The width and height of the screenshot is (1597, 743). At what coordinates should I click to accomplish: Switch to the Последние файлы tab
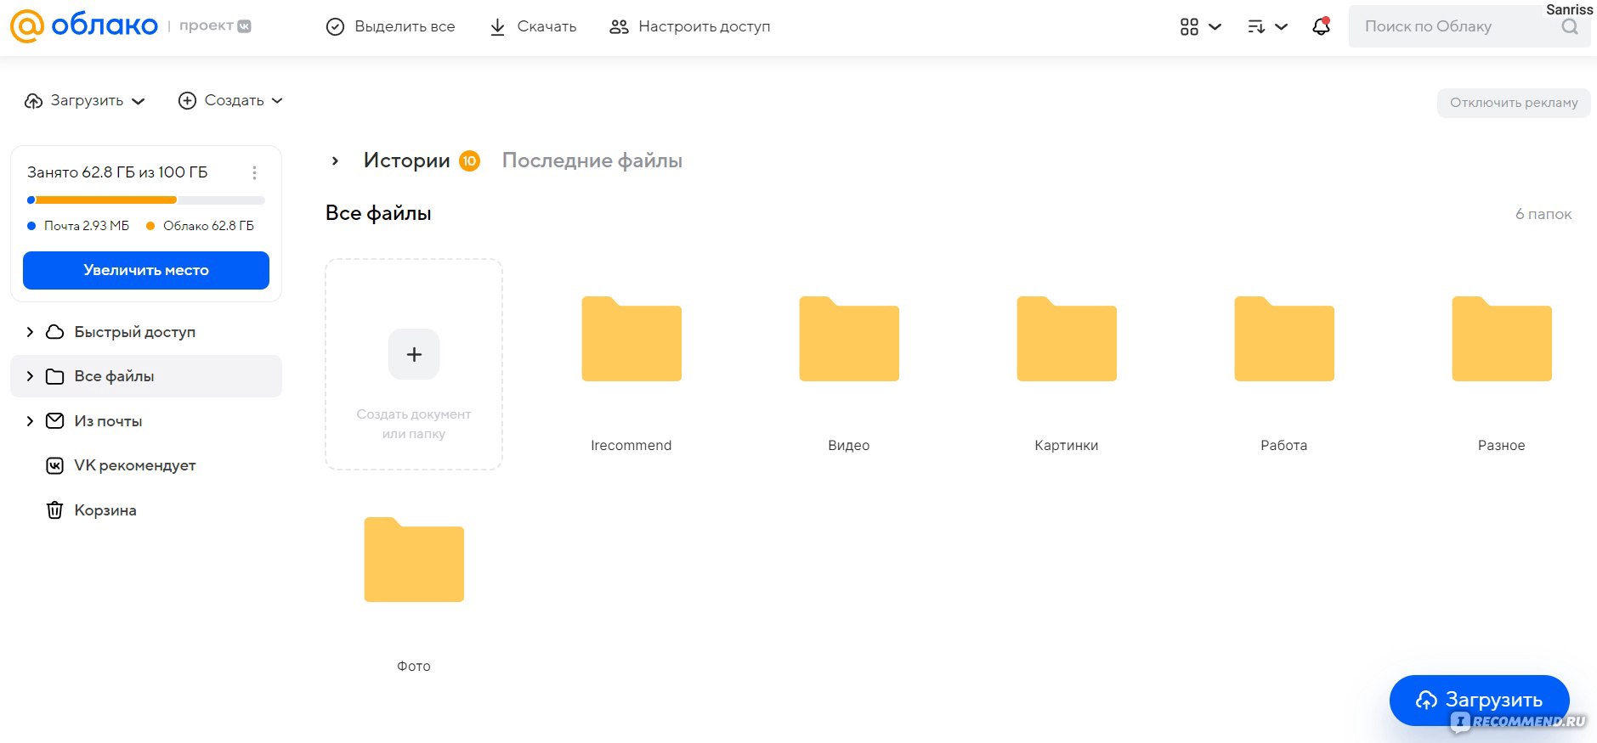click(592, 160)
